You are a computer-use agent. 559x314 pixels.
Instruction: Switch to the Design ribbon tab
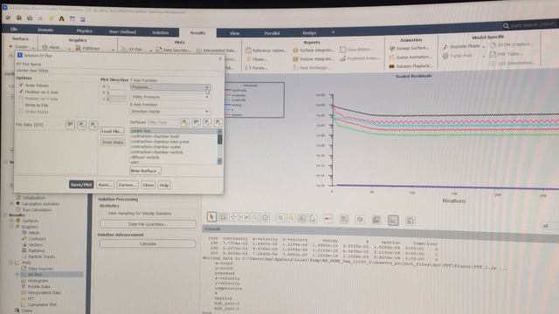point(309,33)
